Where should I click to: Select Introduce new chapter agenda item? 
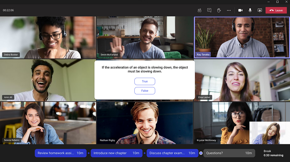(117, 153)
